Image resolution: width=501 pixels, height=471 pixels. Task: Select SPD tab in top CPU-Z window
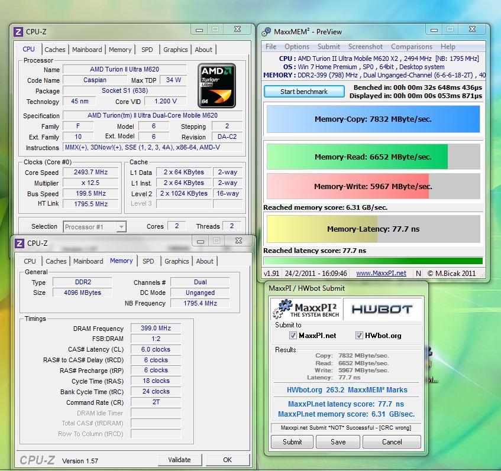pyautogui.click(x=147, y=50)
